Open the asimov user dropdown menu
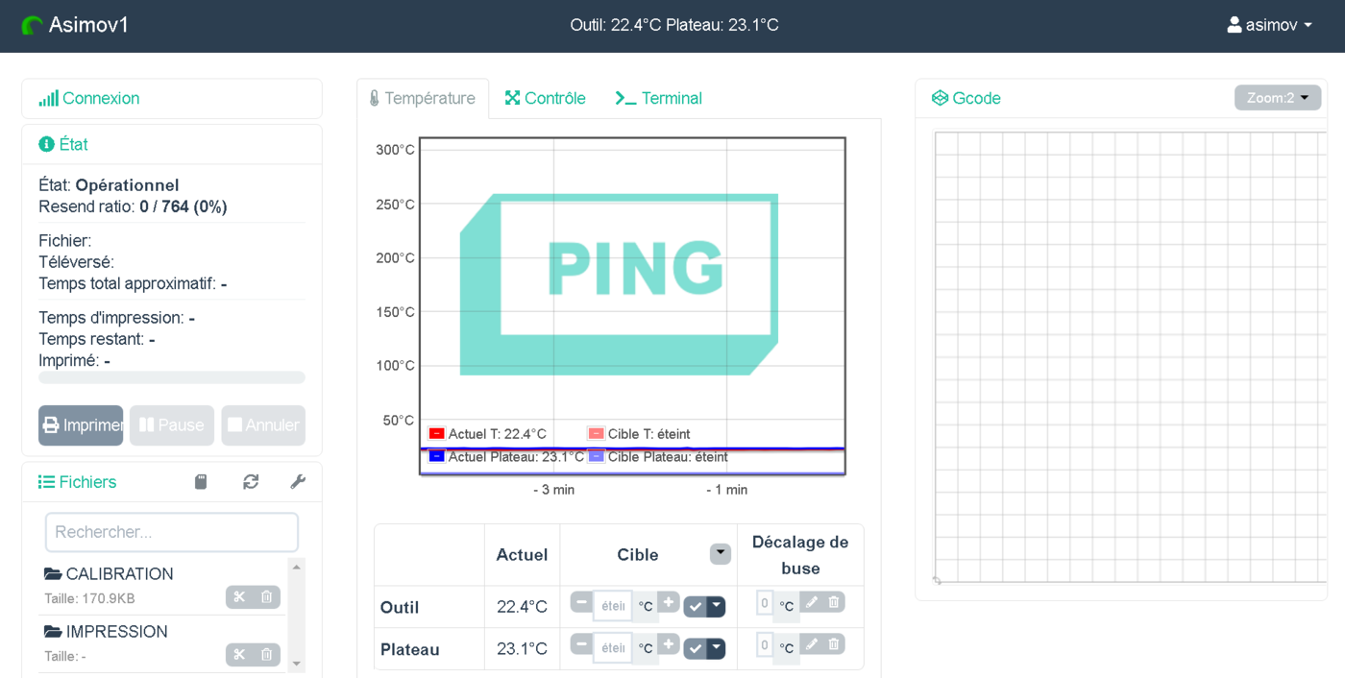This screenshot has height=678, width=1345. (1269, 26)
